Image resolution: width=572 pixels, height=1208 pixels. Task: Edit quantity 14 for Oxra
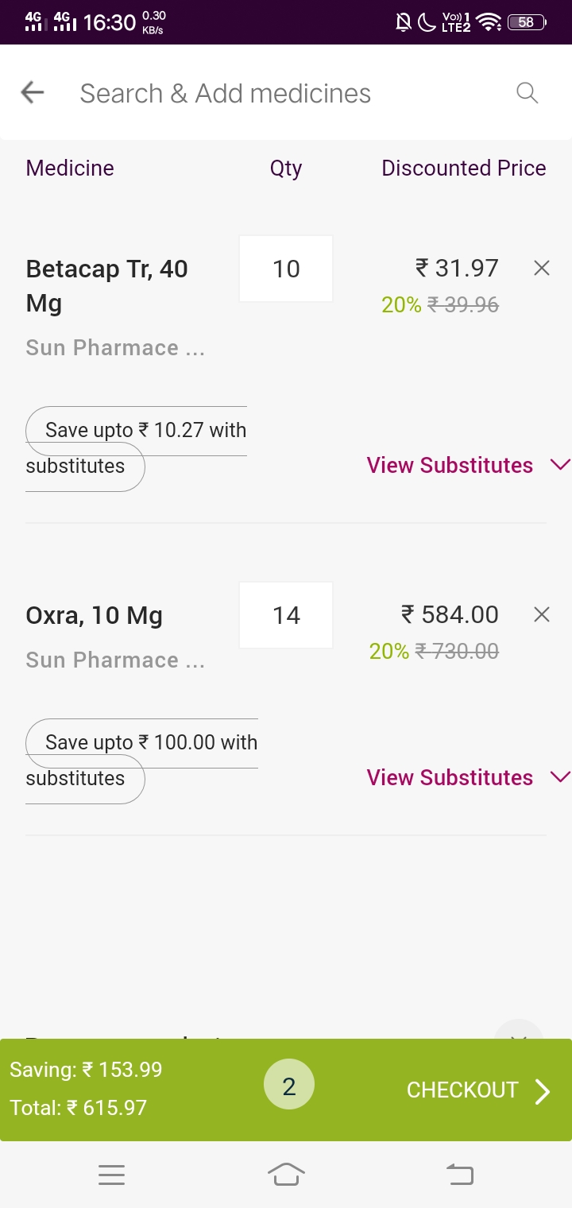[x=286, y=615]
